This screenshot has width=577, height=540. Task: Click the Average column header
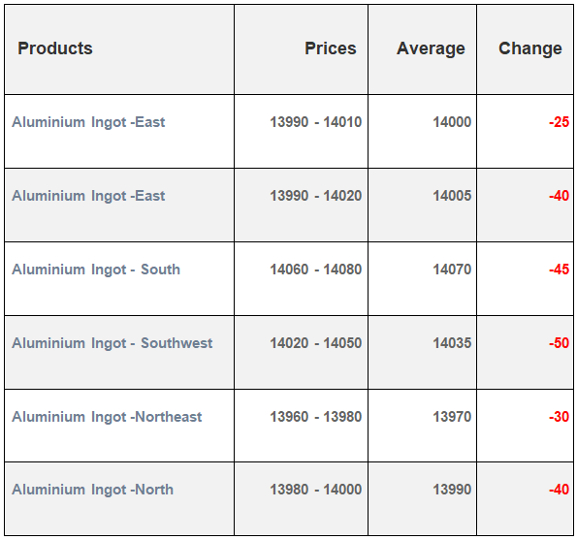pos(431,48)
